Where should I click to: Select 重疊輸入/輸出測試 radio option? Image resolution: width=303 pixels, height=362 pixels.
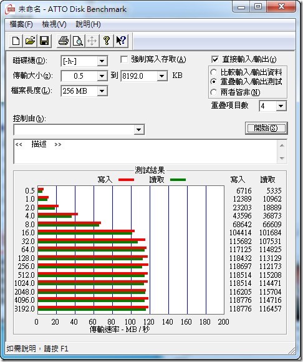tap(213, 82)
